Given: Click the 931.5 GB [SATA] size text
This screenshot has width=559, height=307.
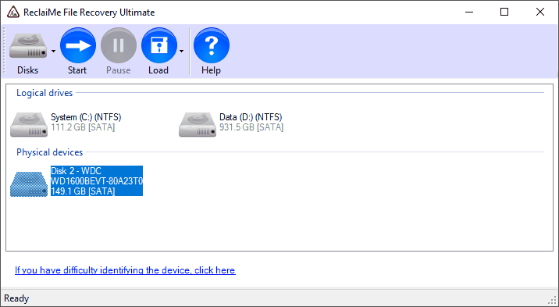Looking at the screenshot, I should pyautogui.click(x=251, y=127).
